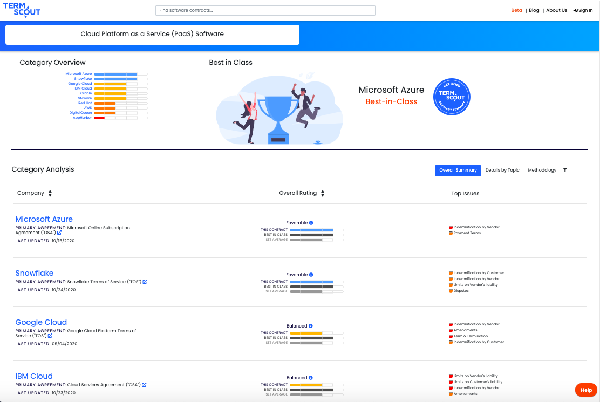This screenshot has height=402, width=600.
Task: Click Azure's LAST UPDATED: 10/15/2020 text
Action: 45,241
